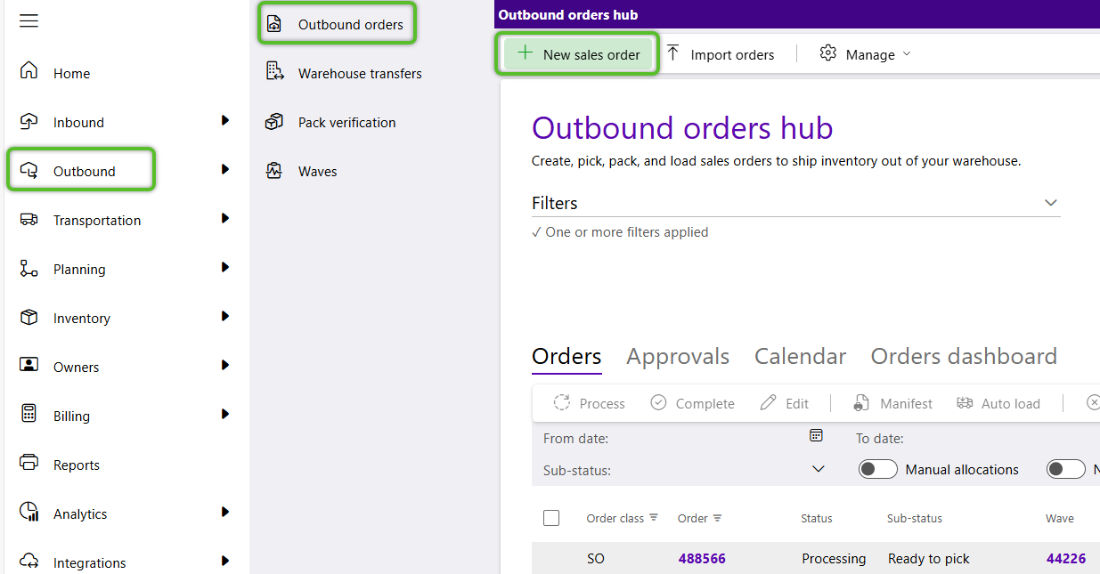The height and width of the screenshot is (574, 1100).
Task: Open wave 44226 link
Action: tap(1066, 559)
